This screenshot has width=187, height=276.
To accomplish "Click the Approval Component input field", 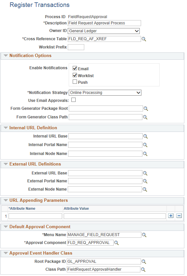I will tap(90, 243).
